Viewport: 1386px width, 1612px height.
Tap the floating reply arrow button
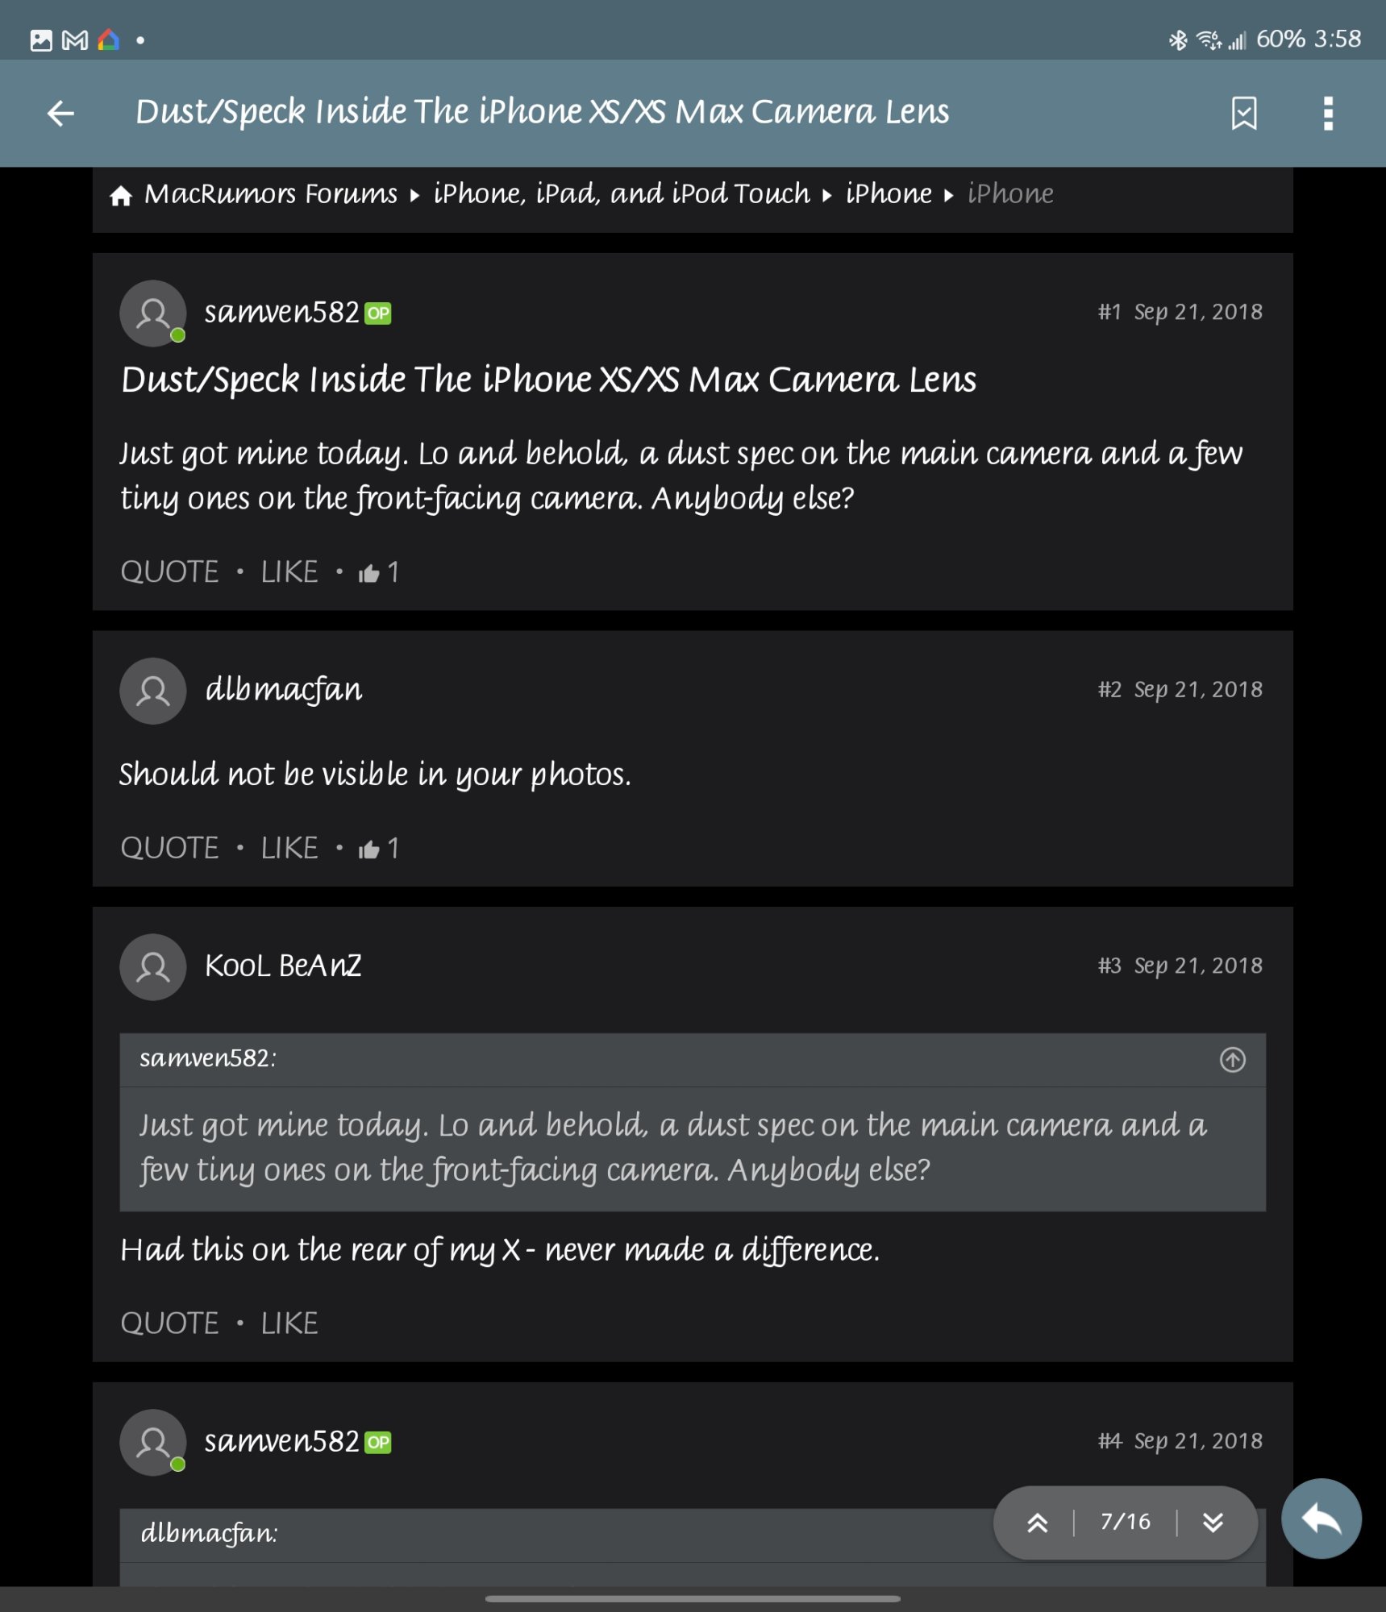click(x=1321, y=1519)
